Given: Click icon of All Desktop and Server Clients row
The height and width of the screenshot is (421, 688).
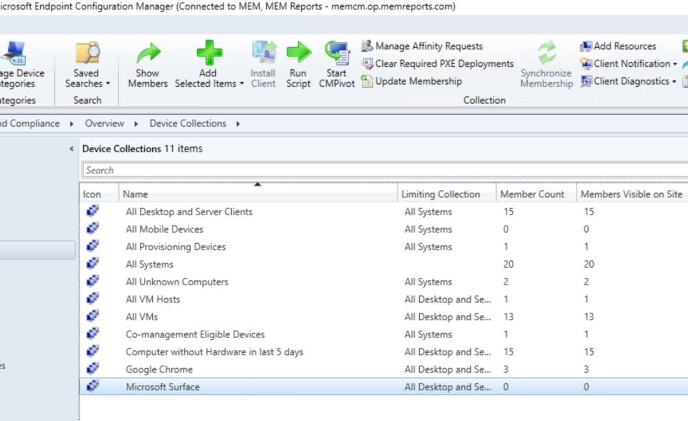Looking at the screenshot, I should (x=92, y=211).
